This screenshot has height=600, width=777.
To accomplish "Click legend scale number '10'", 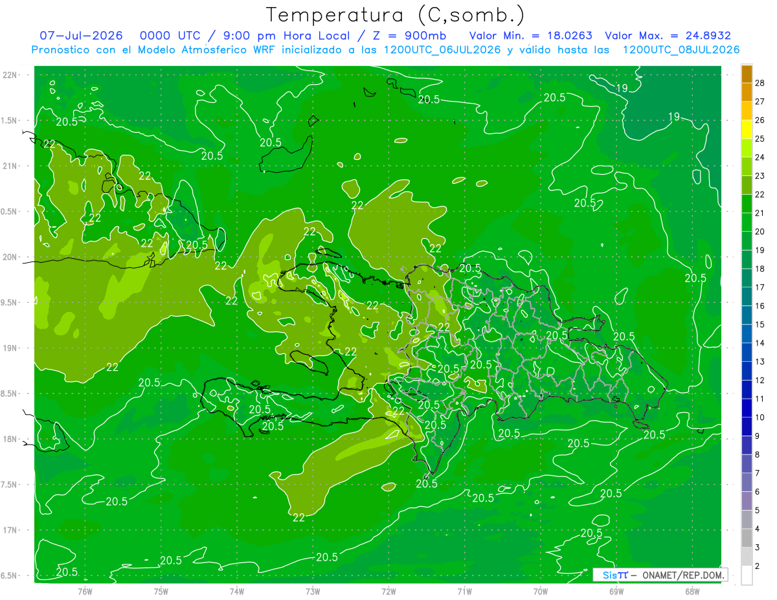I will pyautogui.click(x=760, y=417).
